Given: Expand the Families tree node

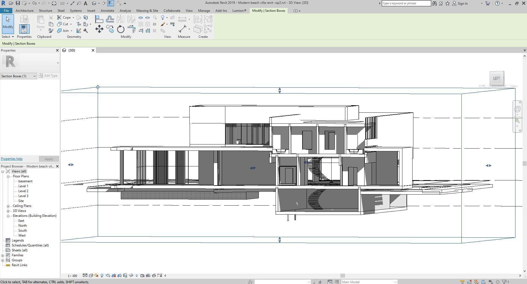Looking at the screenshot, I should tap(3, 255).
